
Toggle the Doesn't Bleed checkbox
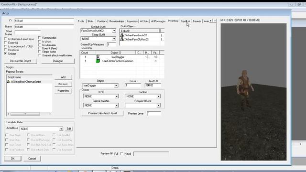(x=40, y=48)
